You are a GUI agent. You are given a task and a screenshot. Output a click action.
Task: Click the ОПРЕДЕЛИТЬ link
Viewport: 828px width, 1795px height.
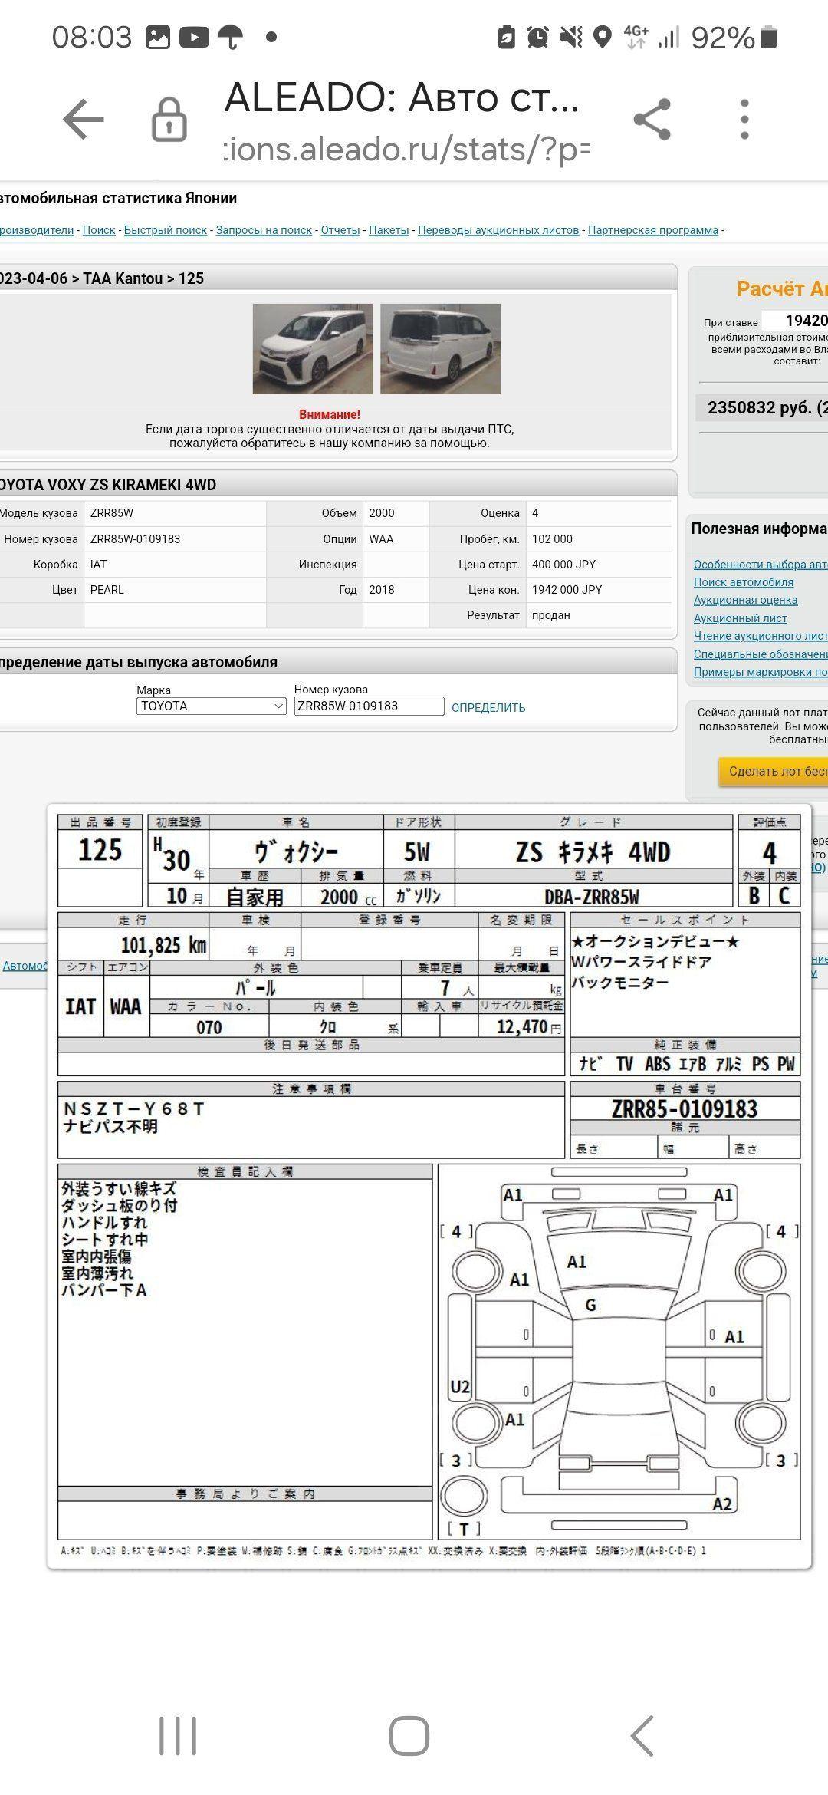click(488, 708)
